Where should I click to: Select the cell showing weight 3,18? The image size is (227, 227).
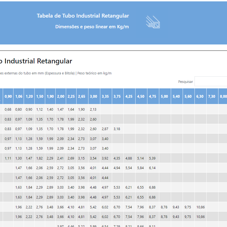pos(117,129)
